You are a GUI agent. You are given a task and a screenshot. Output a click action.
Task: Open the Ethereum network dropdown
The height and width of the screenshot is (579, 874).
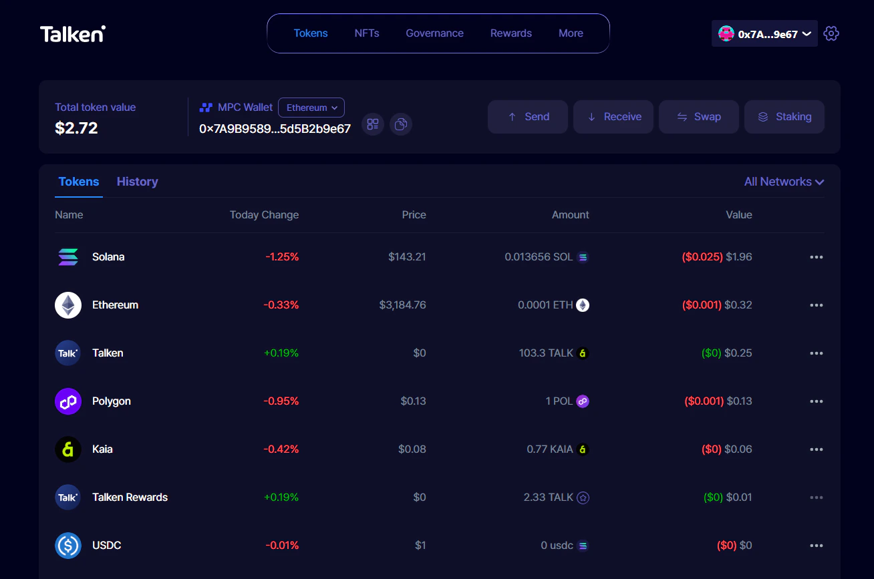311,108
